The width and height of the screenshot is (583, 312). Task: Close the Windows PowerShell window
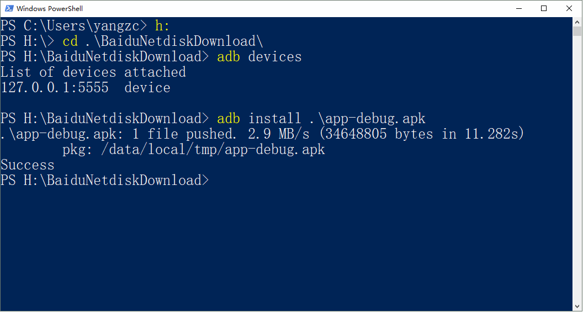(x=569, y=8)
